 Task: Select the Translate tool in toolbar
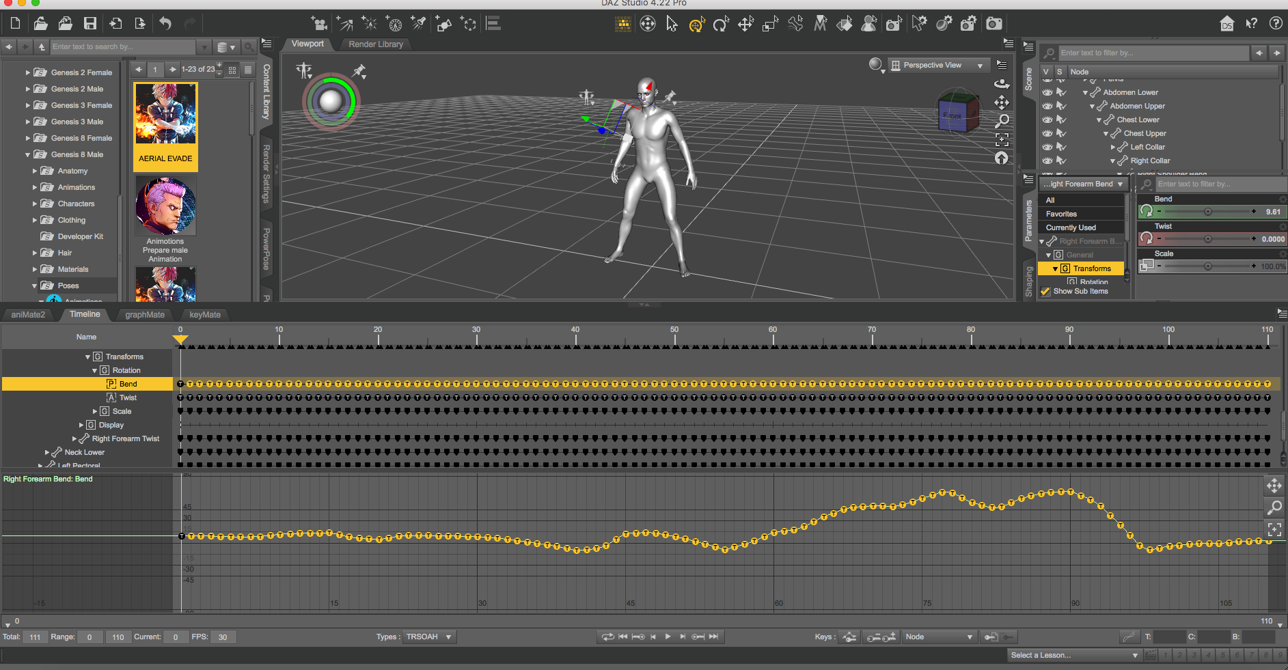coord(745,25)
